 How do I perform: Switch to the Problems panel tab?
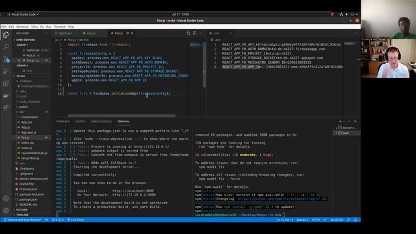pyautogui.click(x=63, y=122)
